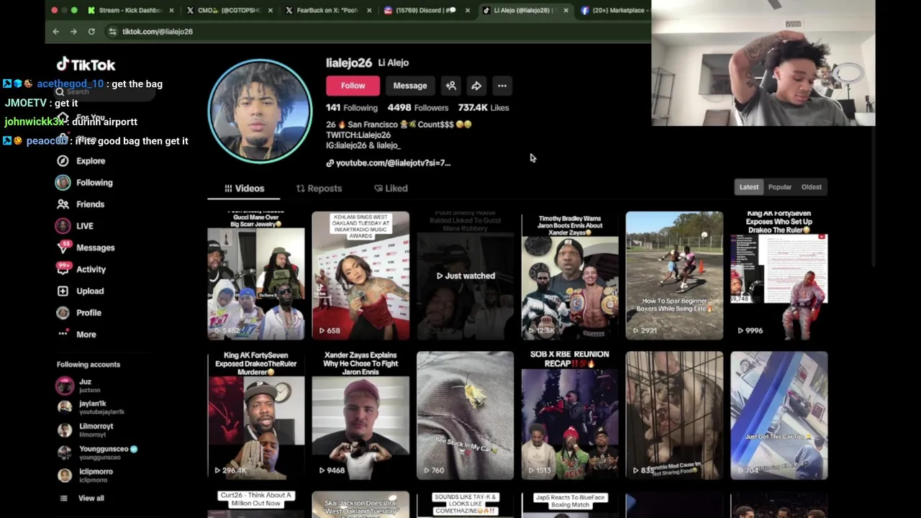
Task: Click the add-friend icon next to Message
Action: (x=451, y=86)
